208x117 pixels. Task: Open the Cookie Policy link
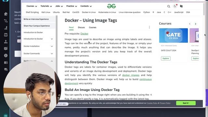pyautogui.click(x=152, y=103)
